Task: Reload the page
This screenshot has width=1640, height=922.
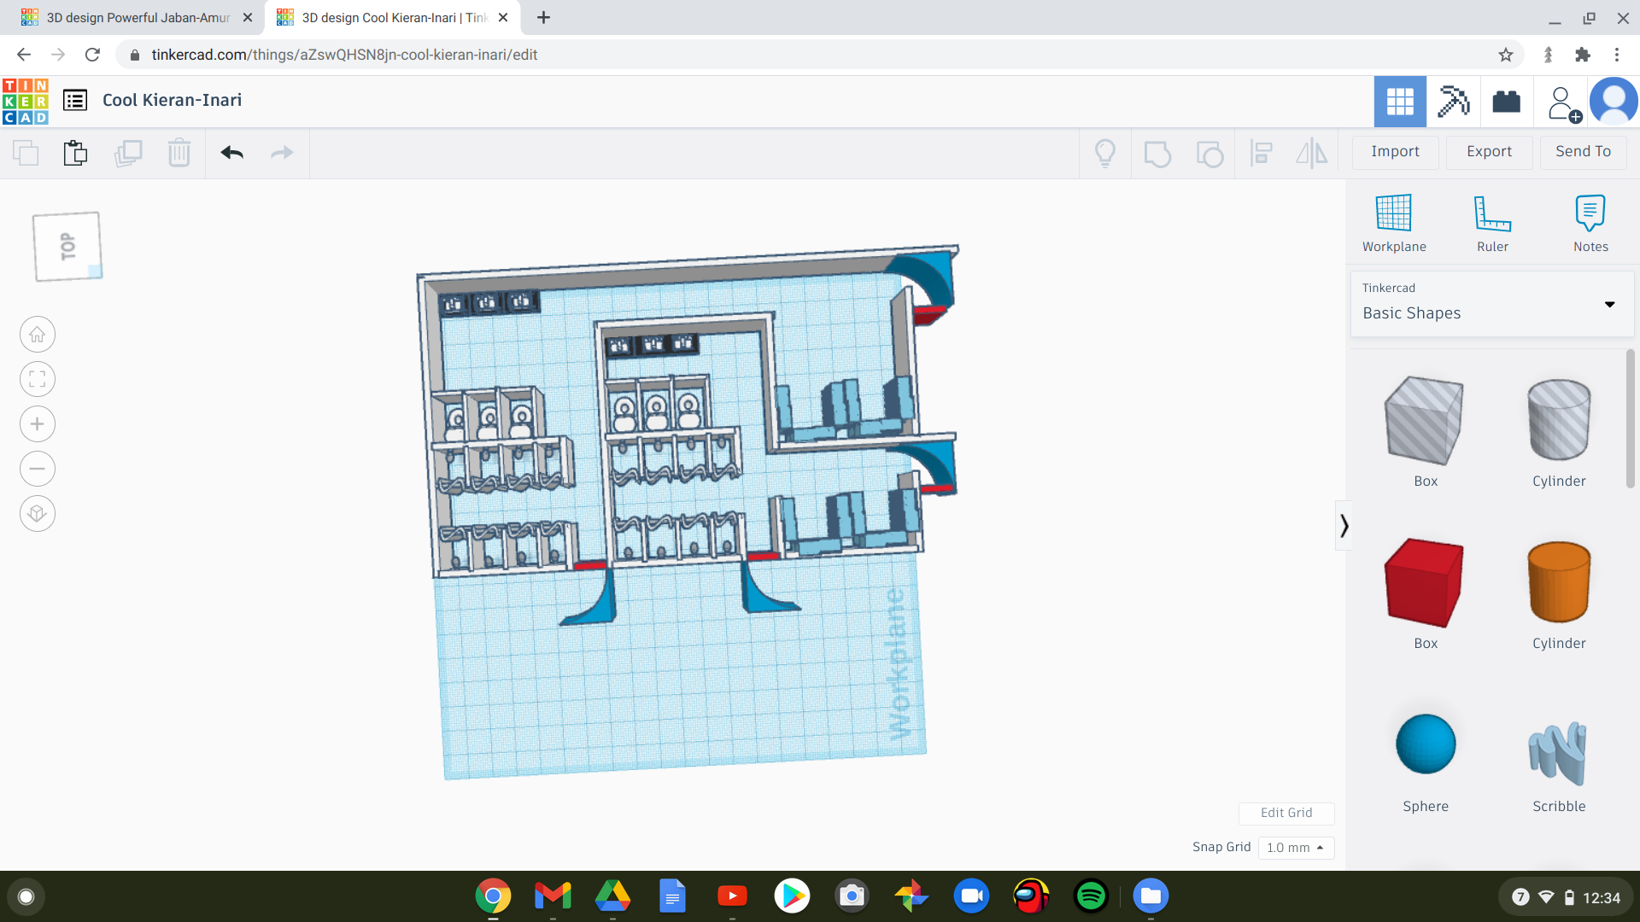Action: [x=92, y=55]
